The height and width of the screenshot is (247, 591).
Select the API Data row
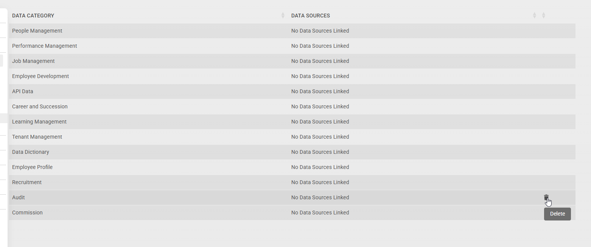click(x=22, y=91)
